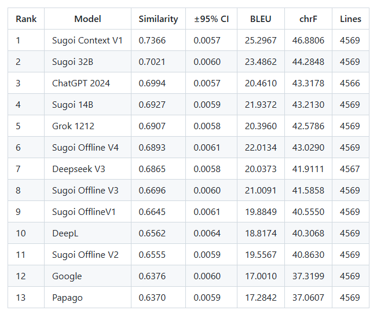Click the chrF column header
The height and width of the screenshot is (314, 377).
coord(308,19)
